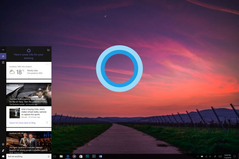
Task: Click Search for more news on Bing
Action: [22, 123]
